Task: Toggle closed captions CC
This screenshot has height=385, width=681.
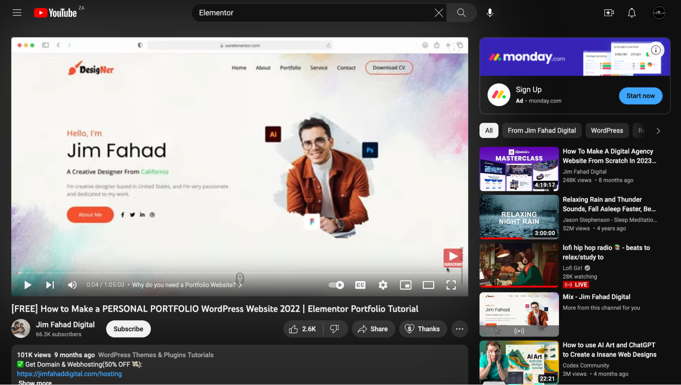Action: 360,285
